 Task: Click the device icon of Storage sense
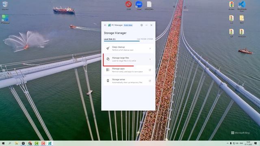[x=108, y=81]
